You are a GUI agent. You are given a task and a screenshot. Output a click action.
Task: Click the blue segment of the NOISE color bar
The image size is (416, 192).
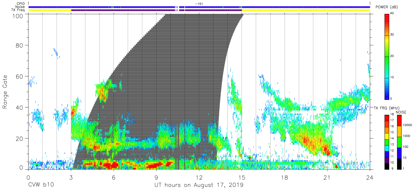point(399,153)
